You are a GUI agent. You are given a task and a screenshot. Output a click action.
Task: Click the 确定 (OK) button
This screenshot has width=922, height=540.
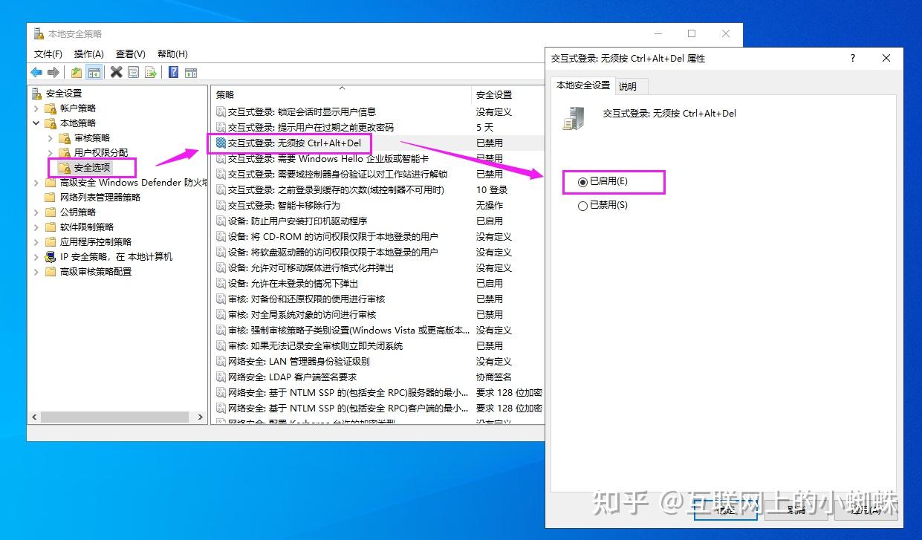click(726, 510)
